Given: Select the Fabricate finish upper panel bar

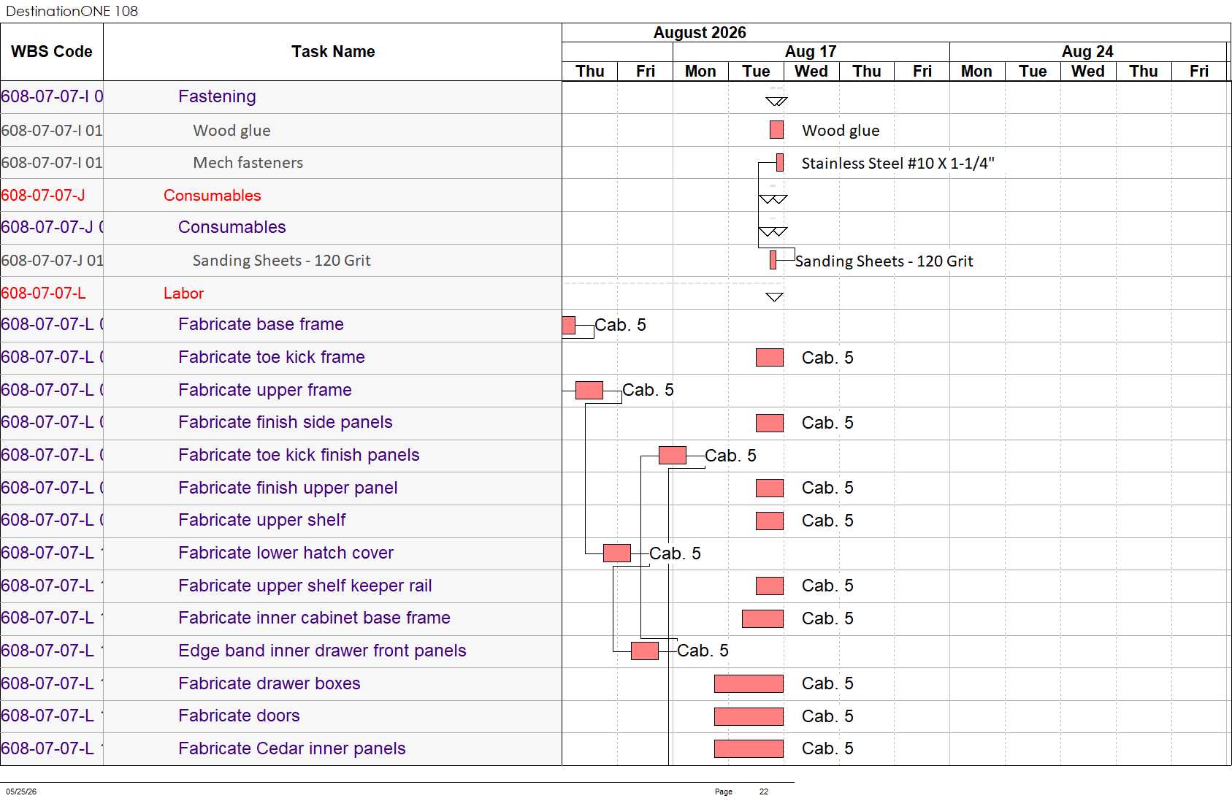Looking at the screenshot, I should tap(770, 488).
